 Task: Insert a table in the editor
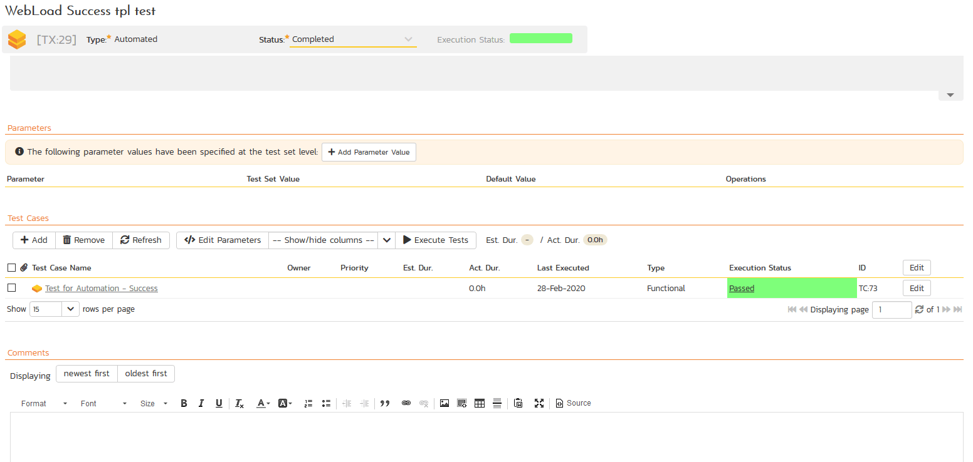(480, 403)
